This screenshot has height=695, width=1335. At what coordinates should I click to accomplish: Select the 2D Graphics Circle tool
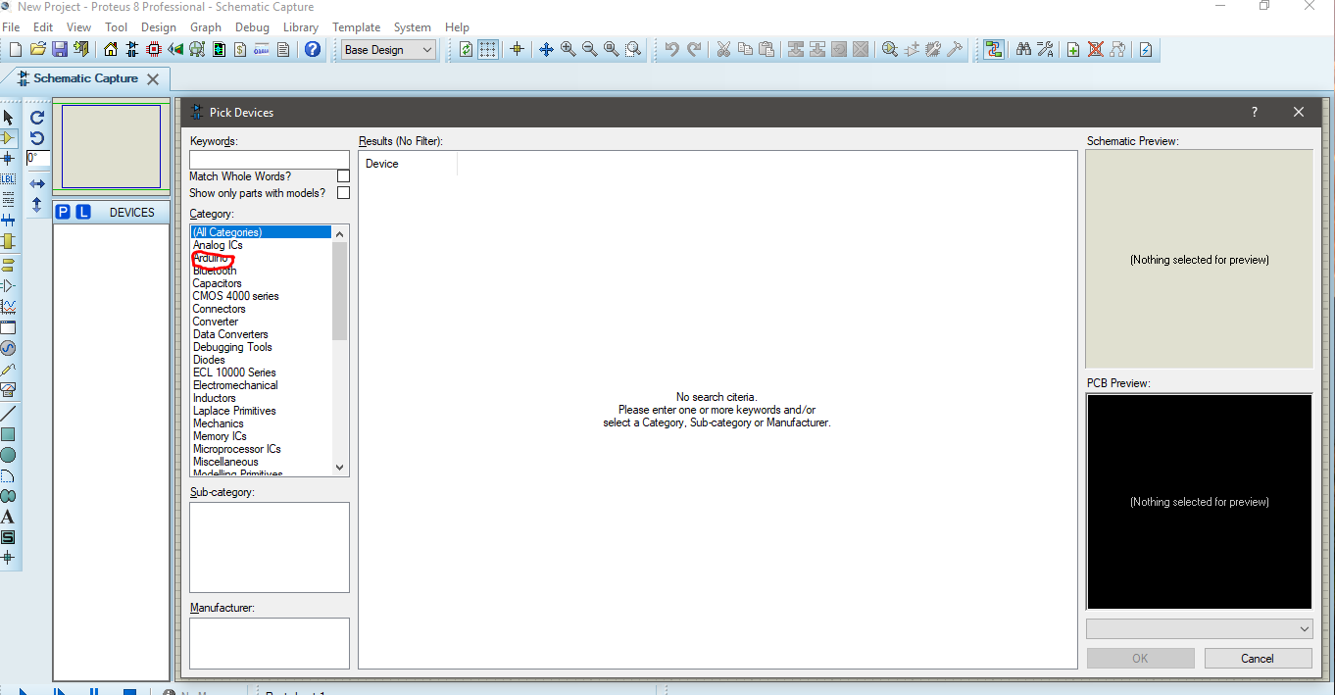click(8, 455)
